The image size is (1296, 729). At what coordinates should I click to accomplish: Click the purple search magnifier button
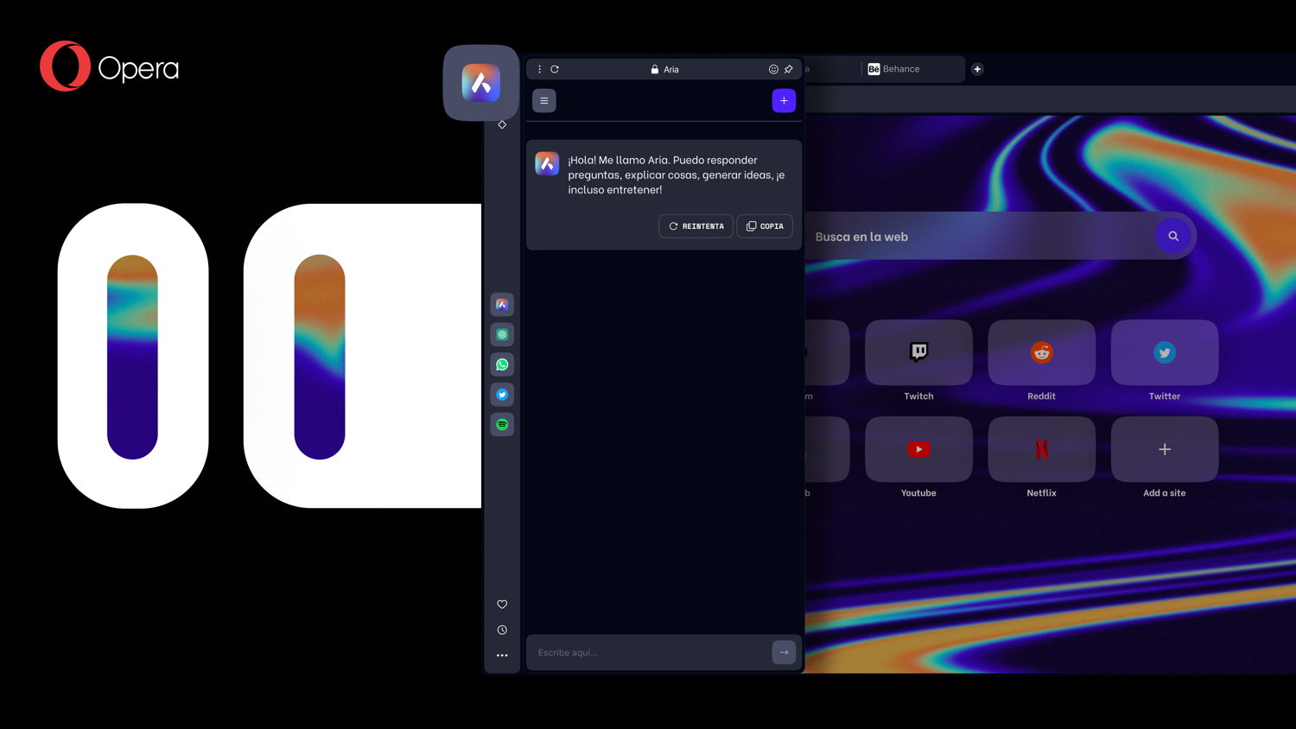(x=1173, y=236)
